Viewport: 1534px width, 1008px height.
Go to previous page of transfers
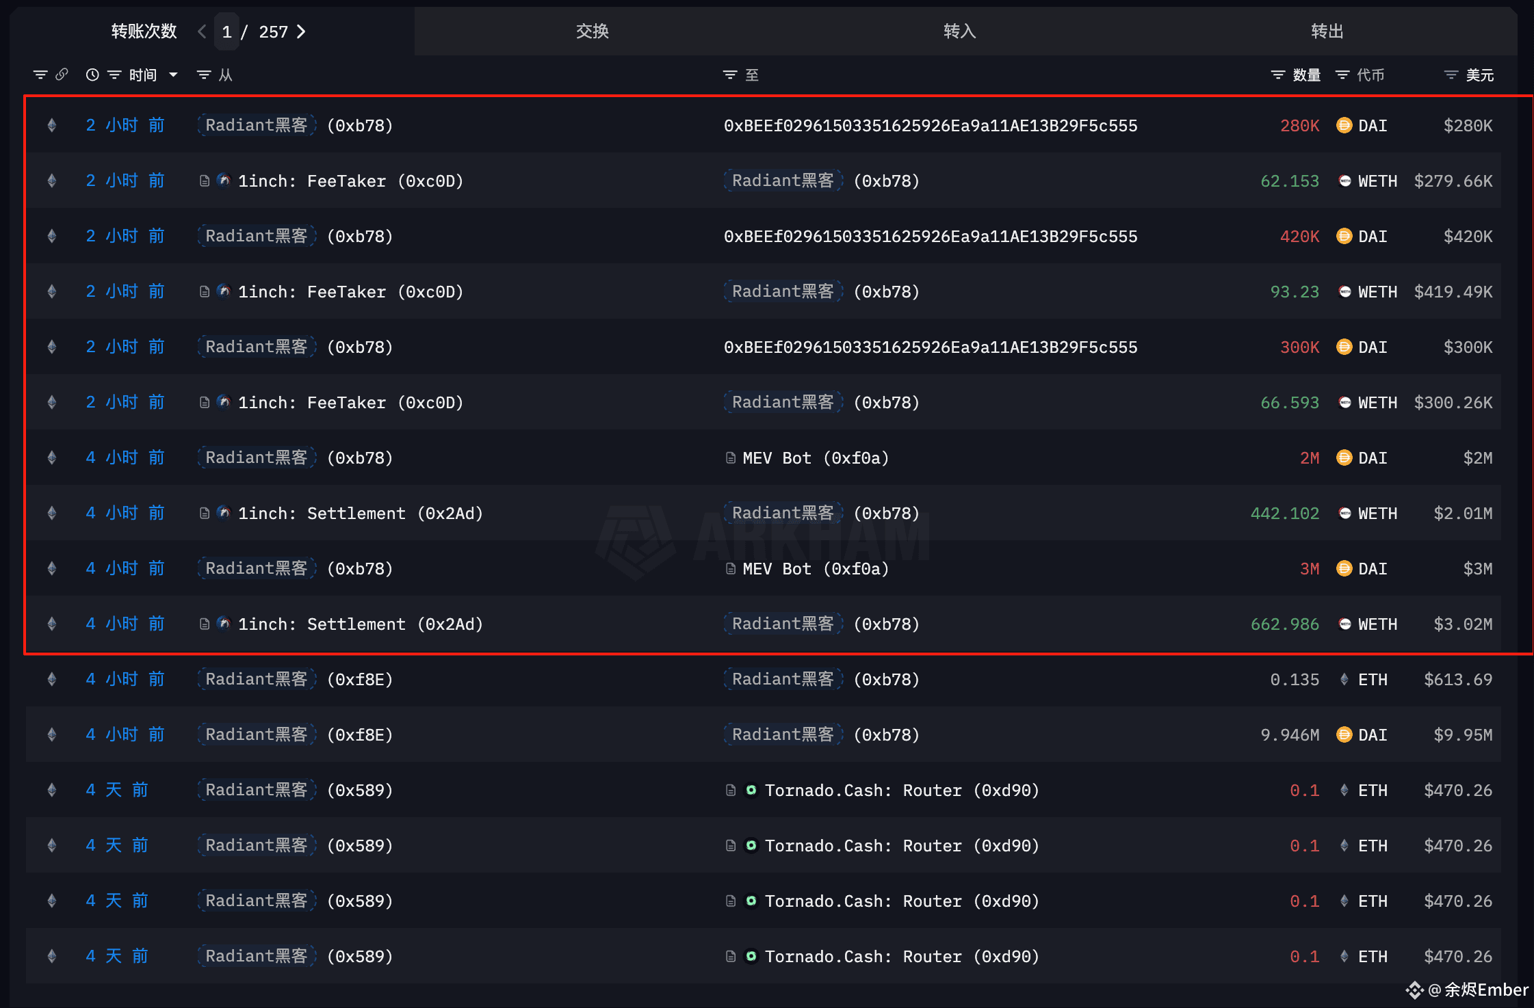pos(202,31)
